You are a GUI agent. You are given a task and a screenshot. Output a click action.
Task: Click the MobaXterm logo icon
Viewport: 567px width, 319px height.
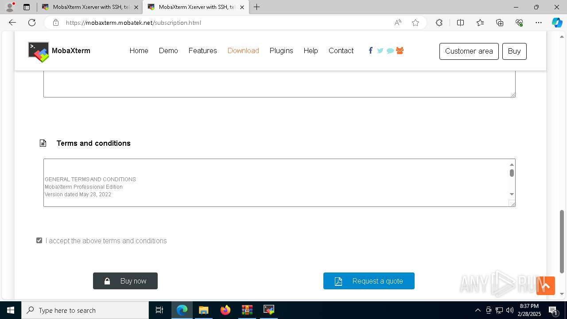tap(39, 52)
